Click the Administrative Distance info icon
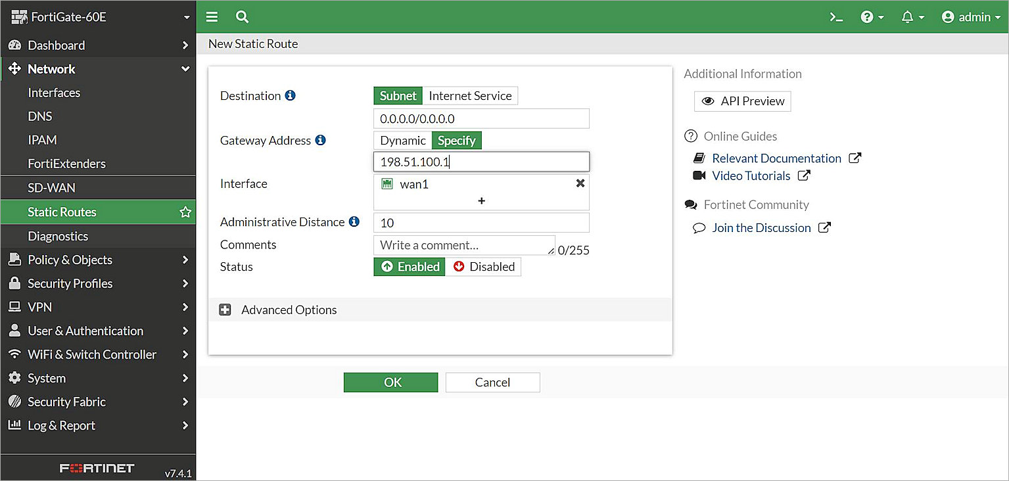Screen dimensions: 1009x481 [354, 221]
